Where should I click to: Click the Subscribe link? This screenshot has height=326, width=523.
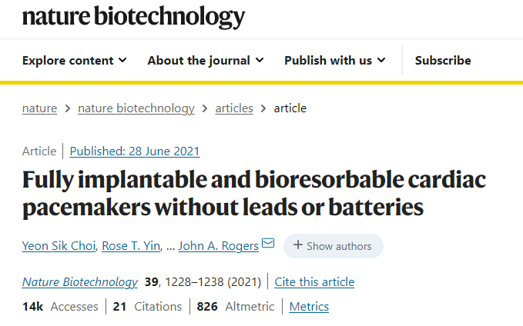click(x=443, y=61)
